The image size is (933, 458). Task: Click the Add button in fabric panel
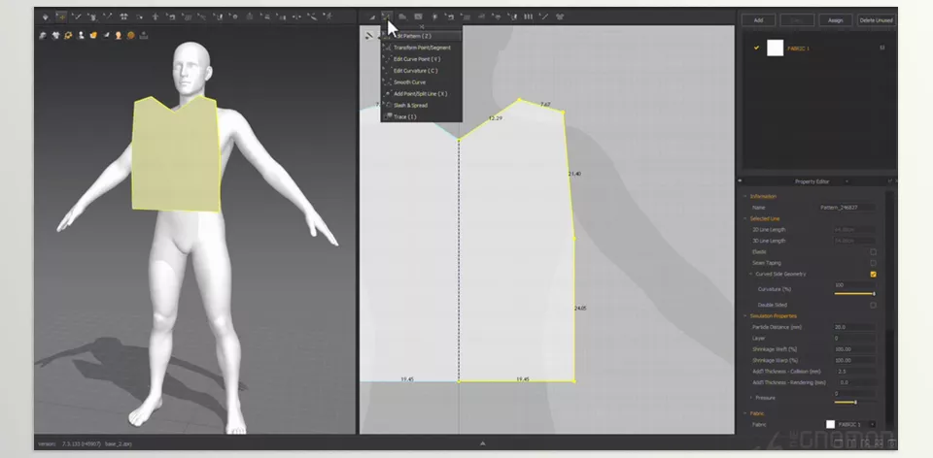[x=758, y=20]
